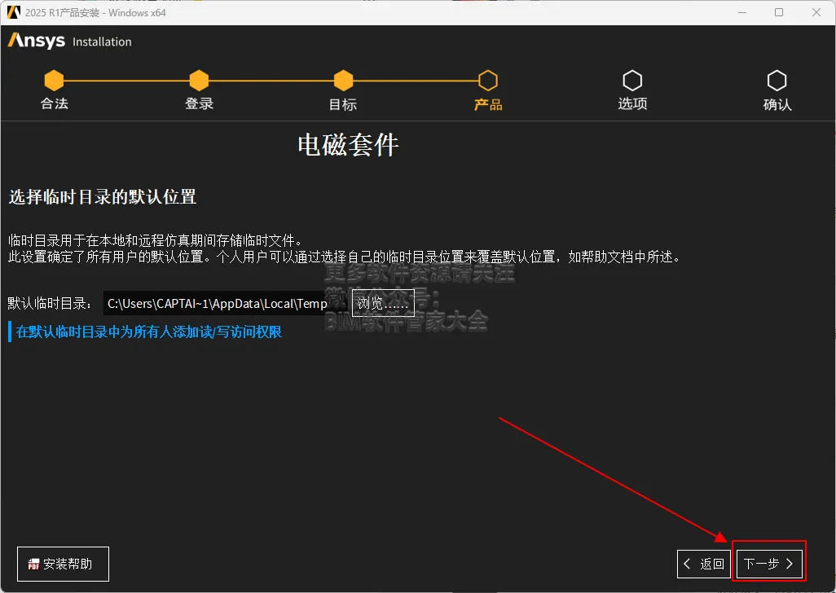Click the 电磁套件 heading text
Viewport: 836px width, 593px height.
pyautogui.click(x=348, y=144)
